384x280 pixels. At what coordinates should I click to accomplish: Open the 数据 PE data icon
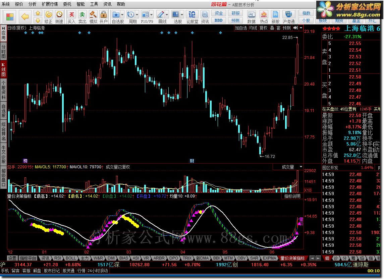252,17
